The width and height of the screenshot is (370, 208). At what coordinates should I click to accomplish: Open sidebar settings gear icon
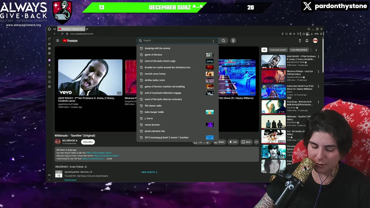pyautogui.click(x=49, y=86)
